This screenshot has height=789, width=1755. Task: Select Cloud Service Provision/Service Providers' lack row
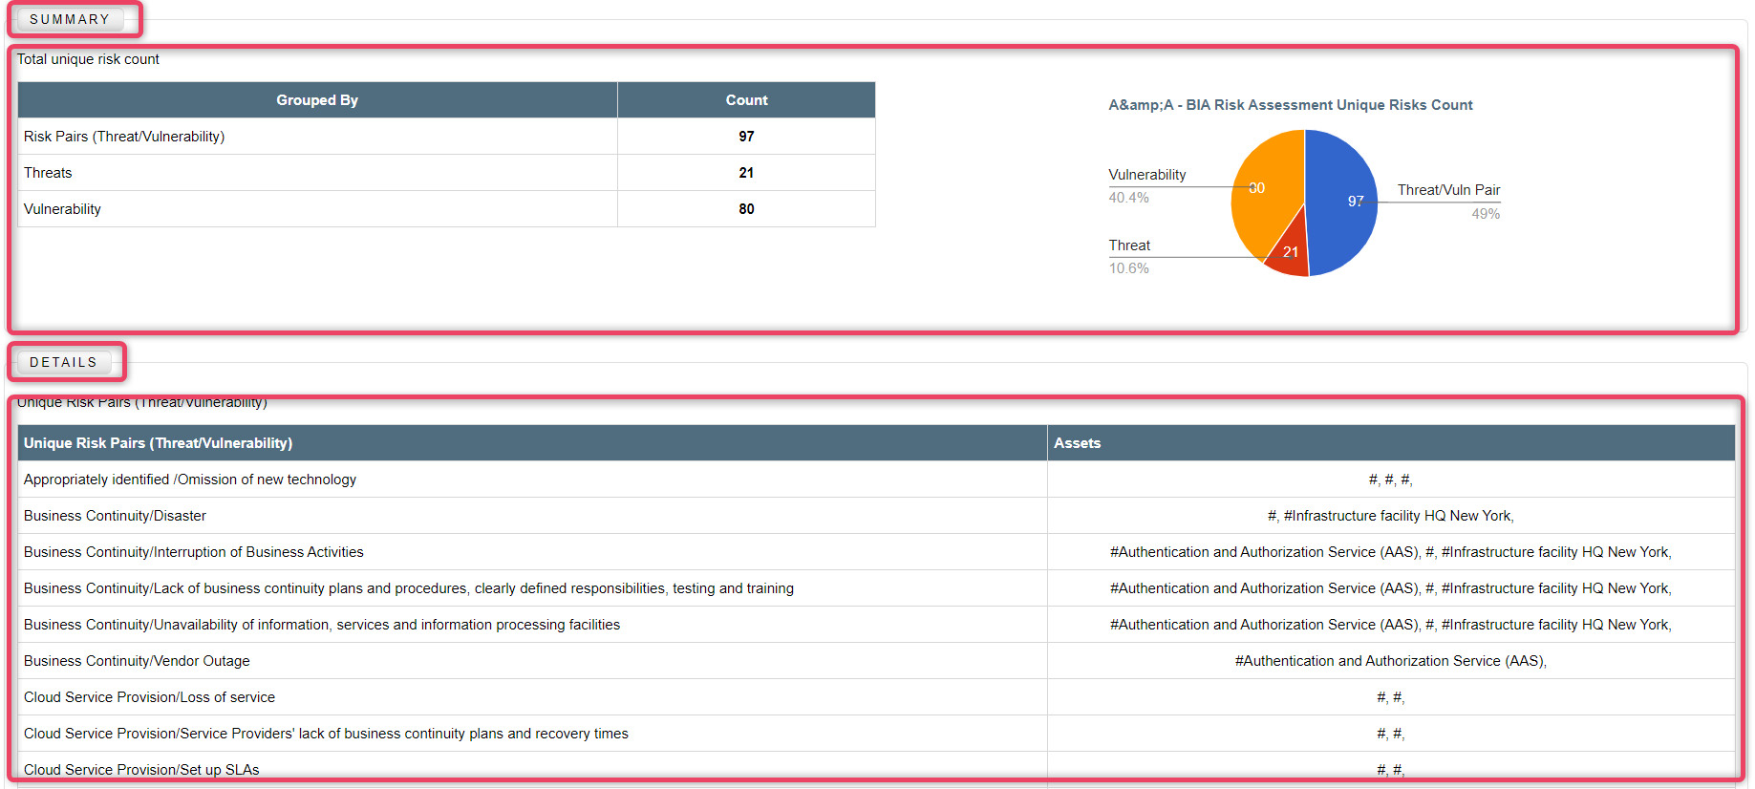tap(876, 734)
